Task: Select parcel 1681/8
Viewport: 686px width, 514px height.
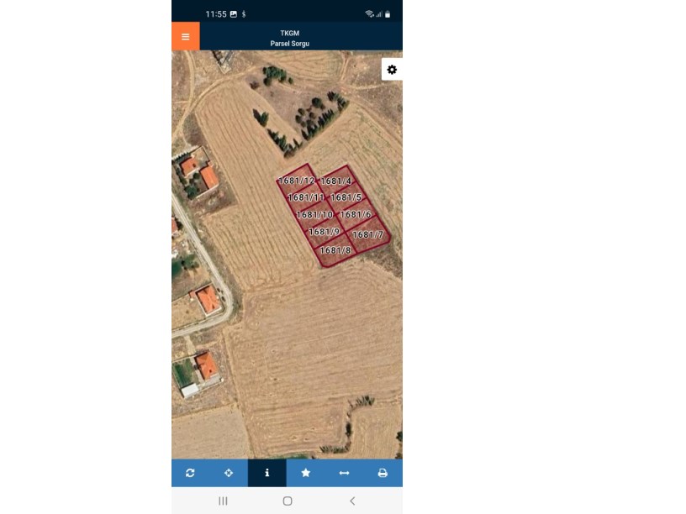Action: (335, 250)
